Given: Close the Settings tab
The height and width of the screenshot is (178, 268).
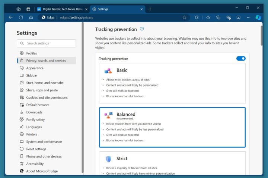Looking at the screenshot, I should point(142,9).
